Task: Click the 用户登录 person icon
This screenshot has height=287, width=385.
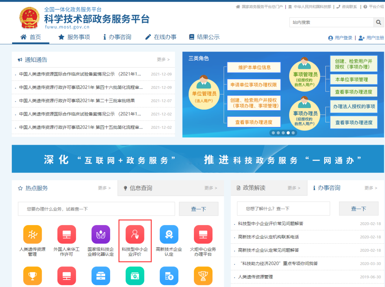Action: click(332, 37)
